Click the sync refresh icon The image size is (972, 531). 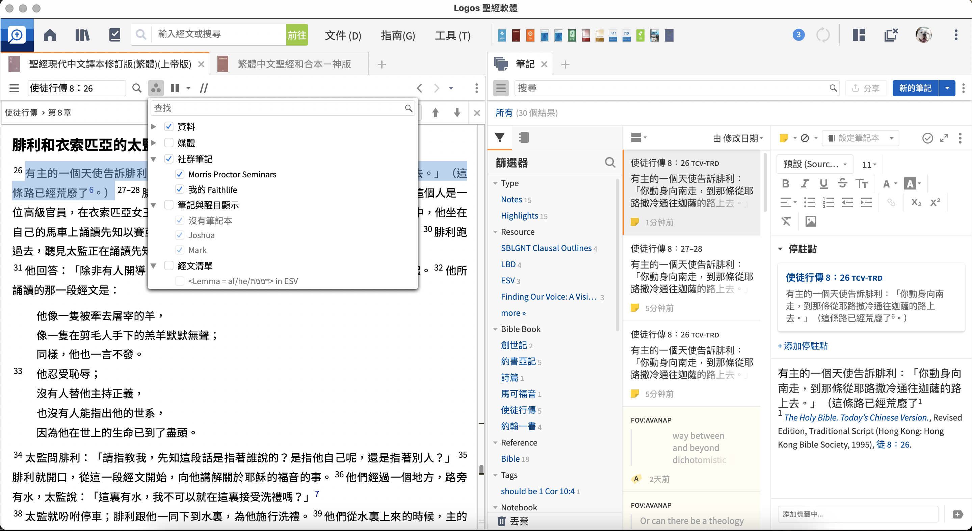pos(823,35)
